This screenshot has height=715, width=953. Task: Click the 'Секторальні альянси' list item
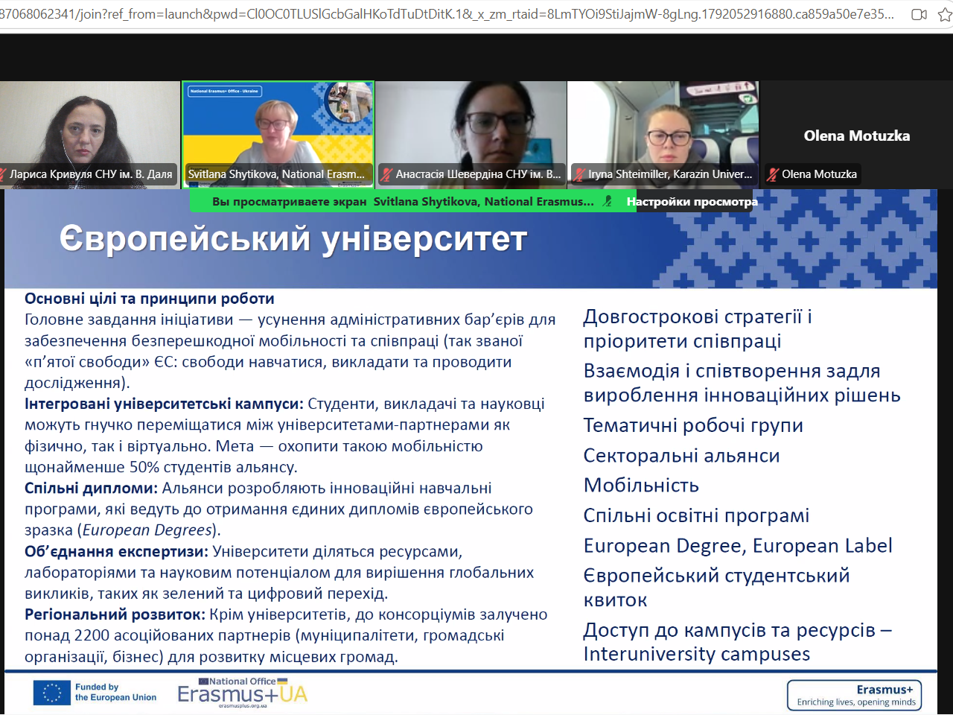(x=681, y=456)
